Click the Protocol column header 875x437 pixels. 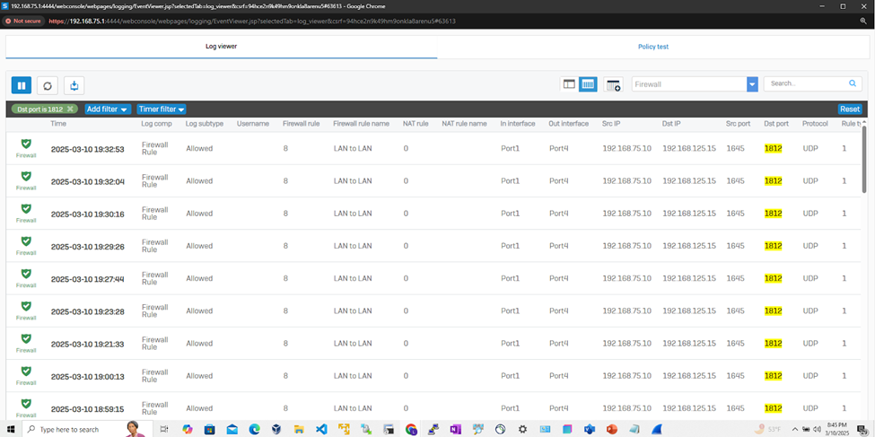(815, 123)
